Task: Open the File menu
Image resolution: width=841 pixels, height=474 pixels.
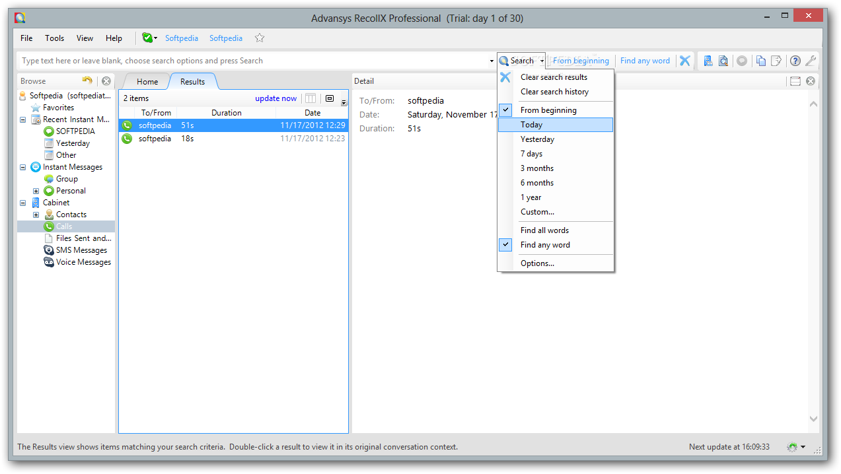Action: tap(26, 38)
